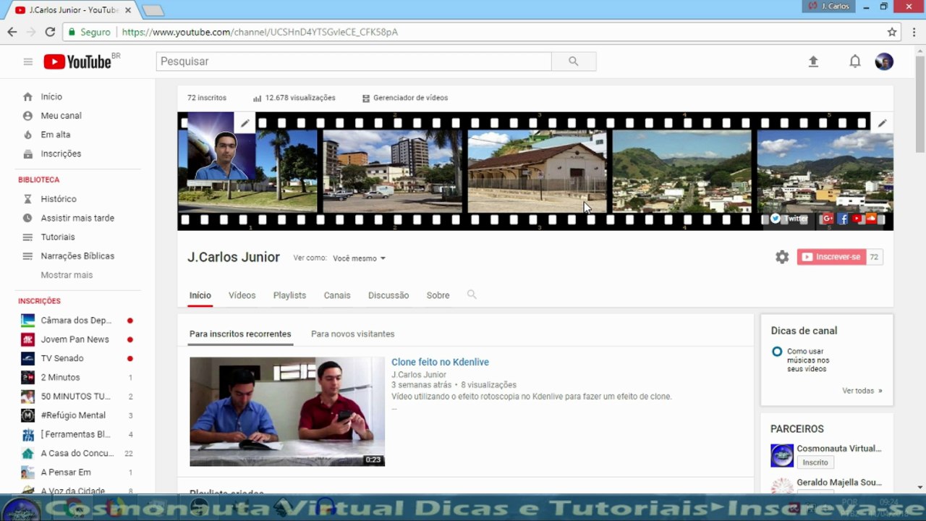Click the search magnifier button
The width and height of the screenshot is (926, 521).
[574, 62]
